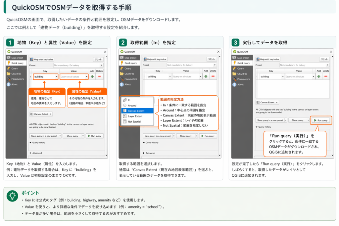Click the Value field in step 1 dialog

[74, 76]
